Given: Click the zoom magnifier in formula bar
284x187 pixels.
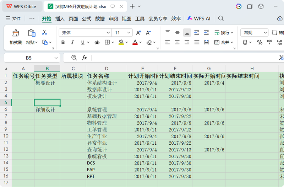Looking at the screenshot, I should [x=74, y=58].
